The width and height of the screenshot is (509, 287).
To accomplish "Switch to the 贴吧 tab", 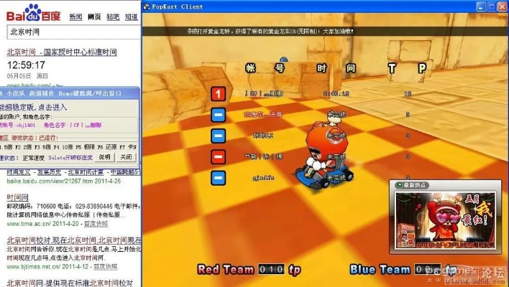I will [113, 17].
